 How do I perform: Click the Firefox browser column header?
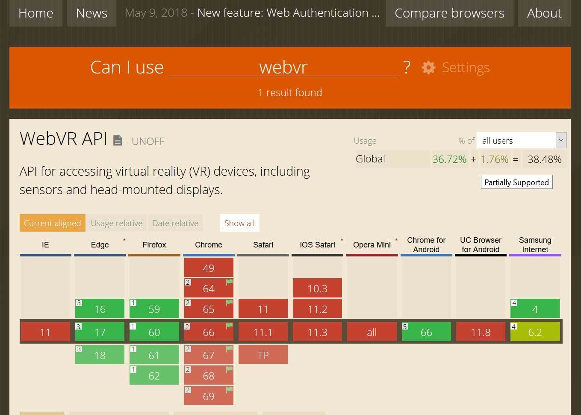point(154,245)
